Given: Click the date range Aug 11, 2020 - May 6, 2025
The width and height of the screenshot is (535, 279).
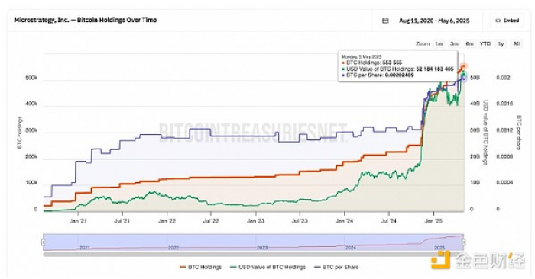Looking at the screenshot, I should (x=434, y=21).
